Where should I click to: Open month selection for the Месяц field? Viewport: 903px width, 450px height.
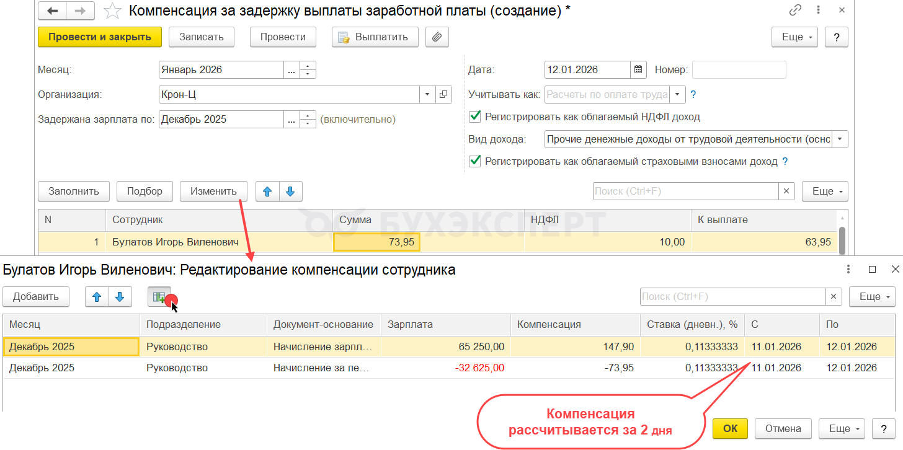[x=291, y=70]
